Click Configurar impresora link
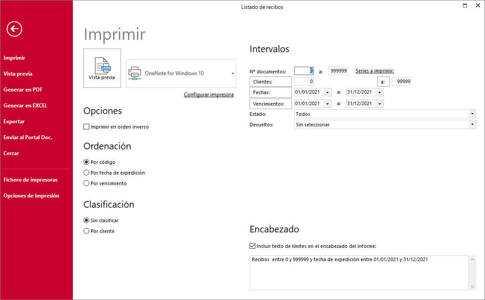Screen dimensions: 485x300 tap(208, 95)
